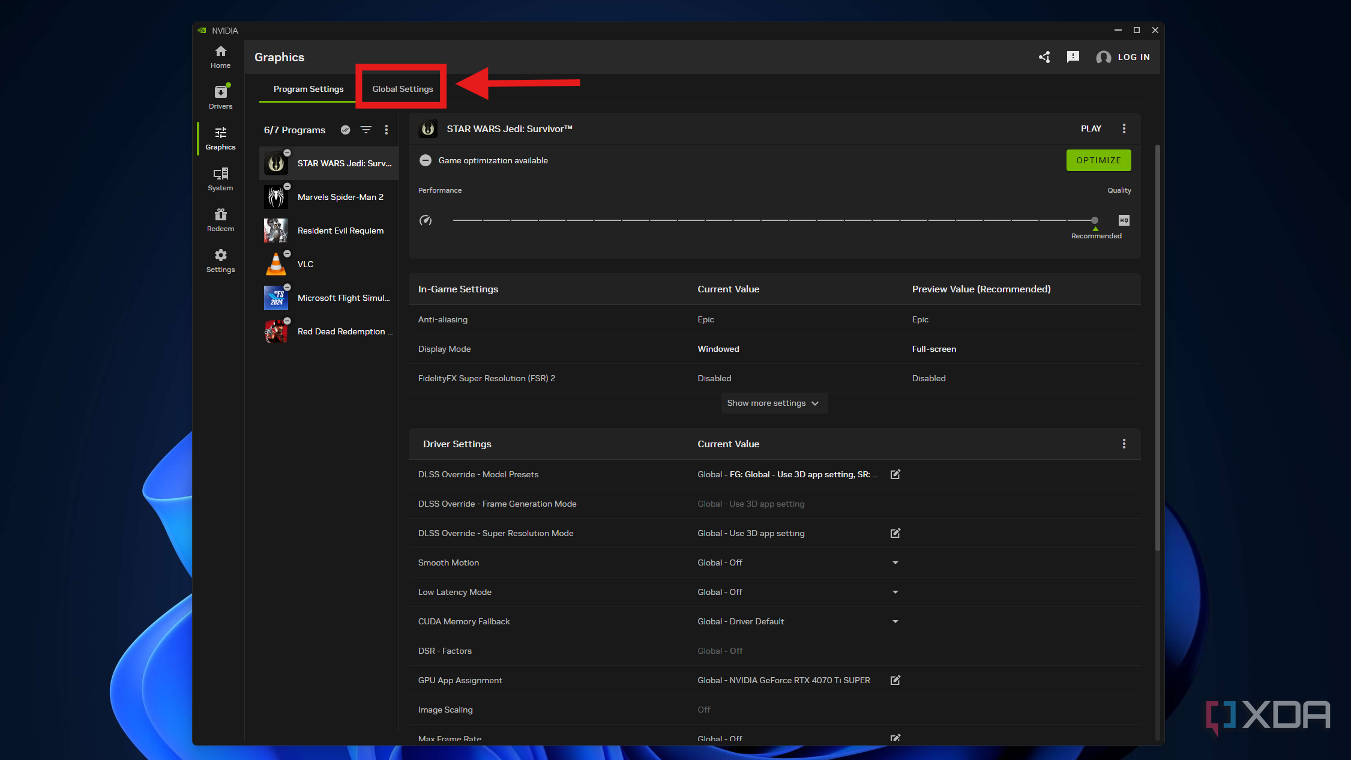Switch to Global Settings tab
This screenshot has width=1351, height=760.
pyautogui.click(x=402, y=89)
